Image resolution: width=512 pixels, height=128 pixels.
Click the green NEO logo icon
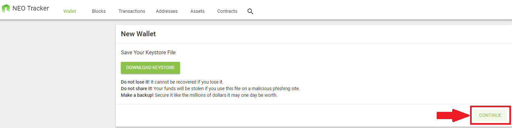[x=6, y=8]
